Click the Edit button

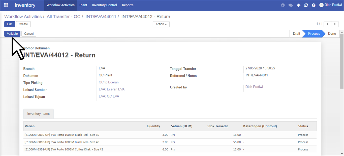pos(10,24)
